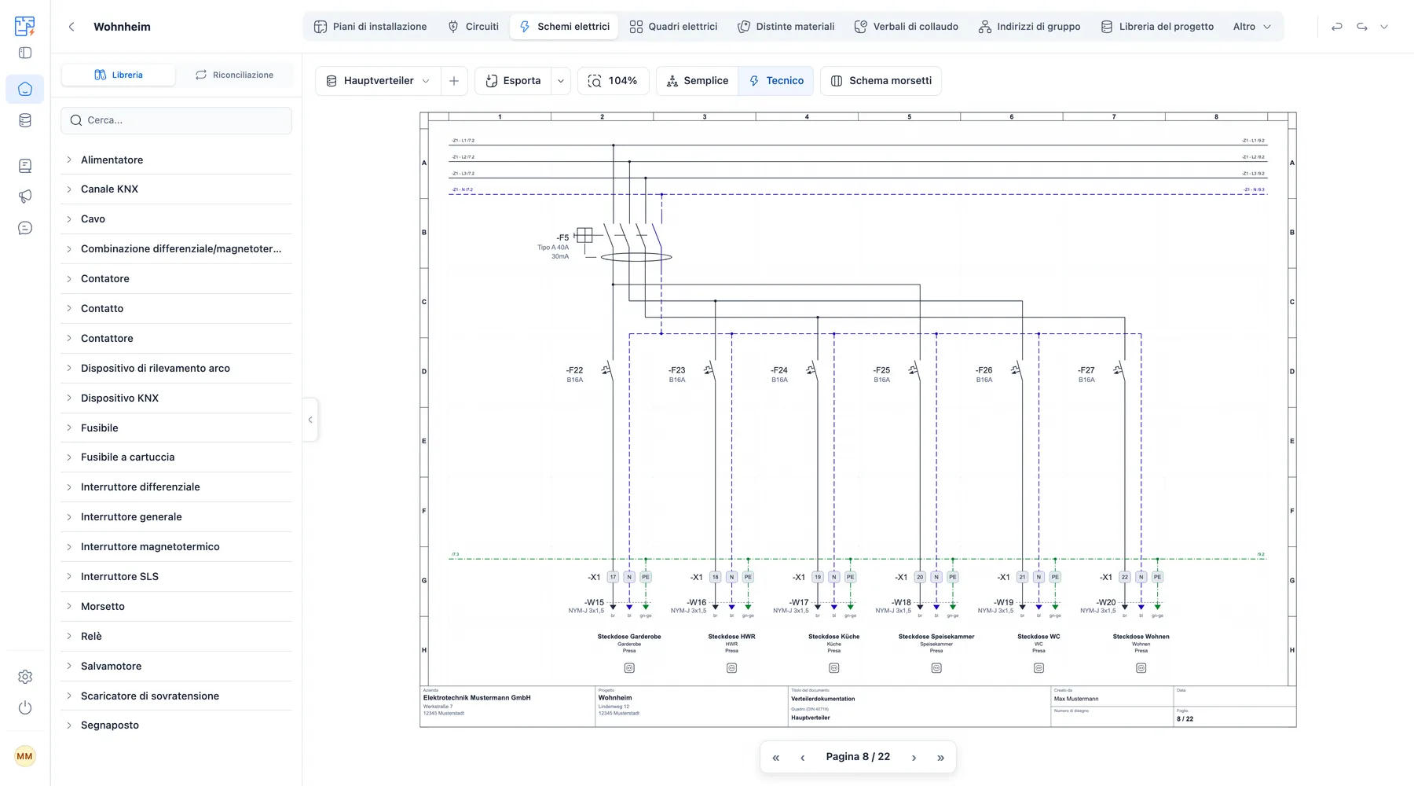
Task: Toggle the sidebar panel icon
Action: (x=25, y=53)
